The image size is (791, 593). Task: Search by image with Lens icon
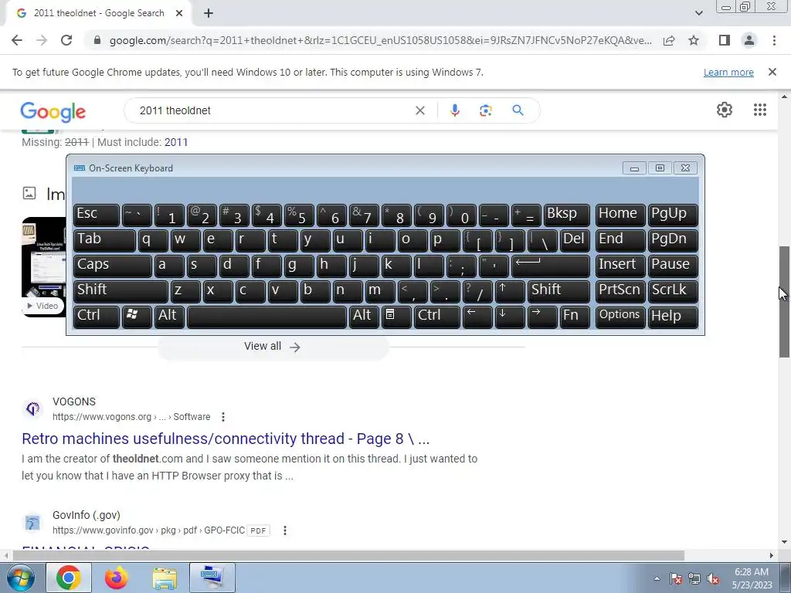[485, 110]
